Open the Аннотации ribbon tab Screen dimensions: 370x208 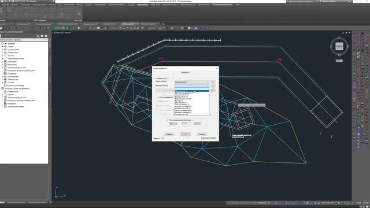[x=25, y=5]
